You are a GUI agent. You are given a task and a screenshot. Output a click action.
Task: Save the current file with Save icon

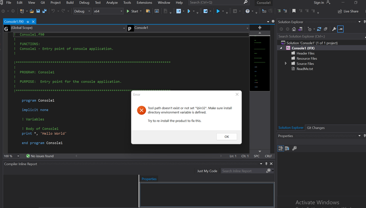tap(38, 11)
